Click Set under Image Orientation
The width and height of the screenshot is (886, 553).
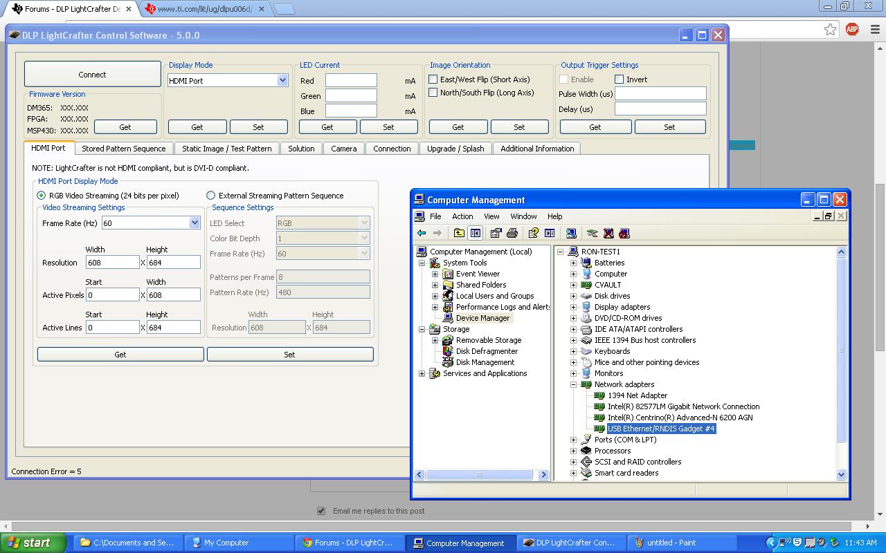(519, 127)
